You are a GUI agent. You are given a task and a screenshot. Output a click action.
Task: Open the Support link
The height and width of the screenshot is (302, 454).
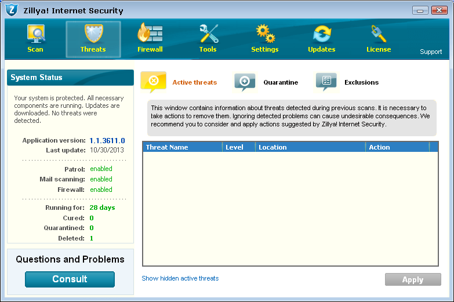point(431,52)
